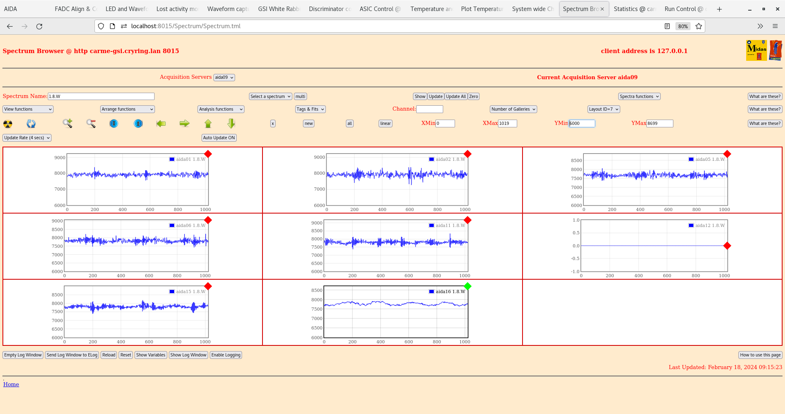Expand the Update Rate dropdown
The height and width of the screenshot is (414, 785).
pyautogui.click(x=27, y=138)
